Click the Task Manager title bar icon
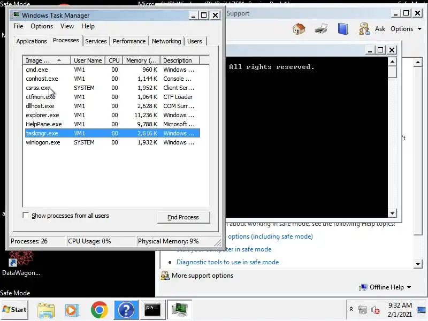 click(x=16, y=15)
